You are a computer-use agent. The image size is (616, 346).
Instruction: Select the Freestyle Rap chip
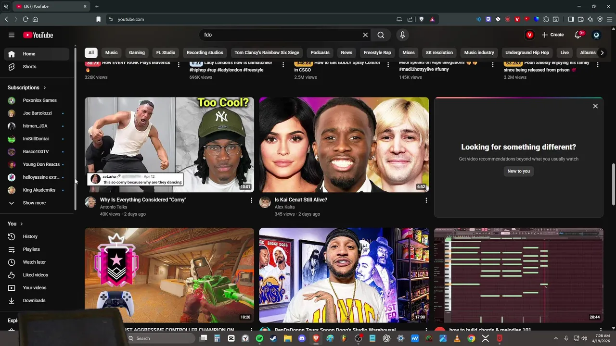pos(377,52)
